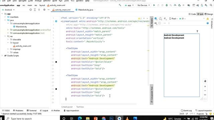The width and height of the screenshot is (214, 120).
Task: Click the Debug app bug icon
Action: point(167,5)
